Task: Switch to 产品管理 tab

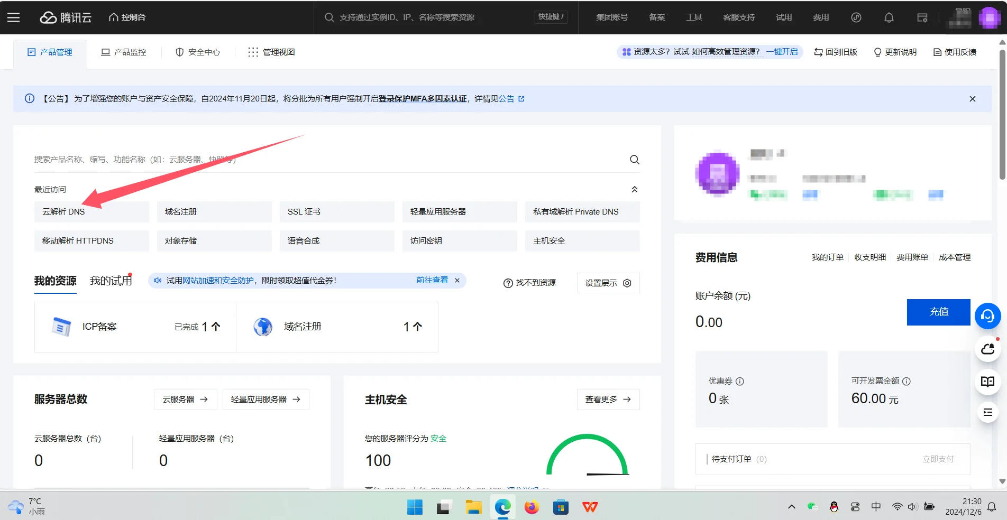Action: pos(50,52)
